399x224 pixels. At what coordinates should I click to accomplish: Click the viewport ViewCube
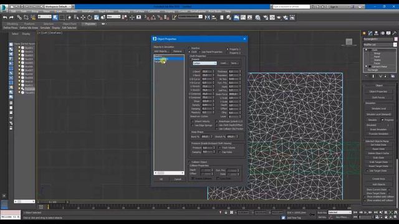349,42
